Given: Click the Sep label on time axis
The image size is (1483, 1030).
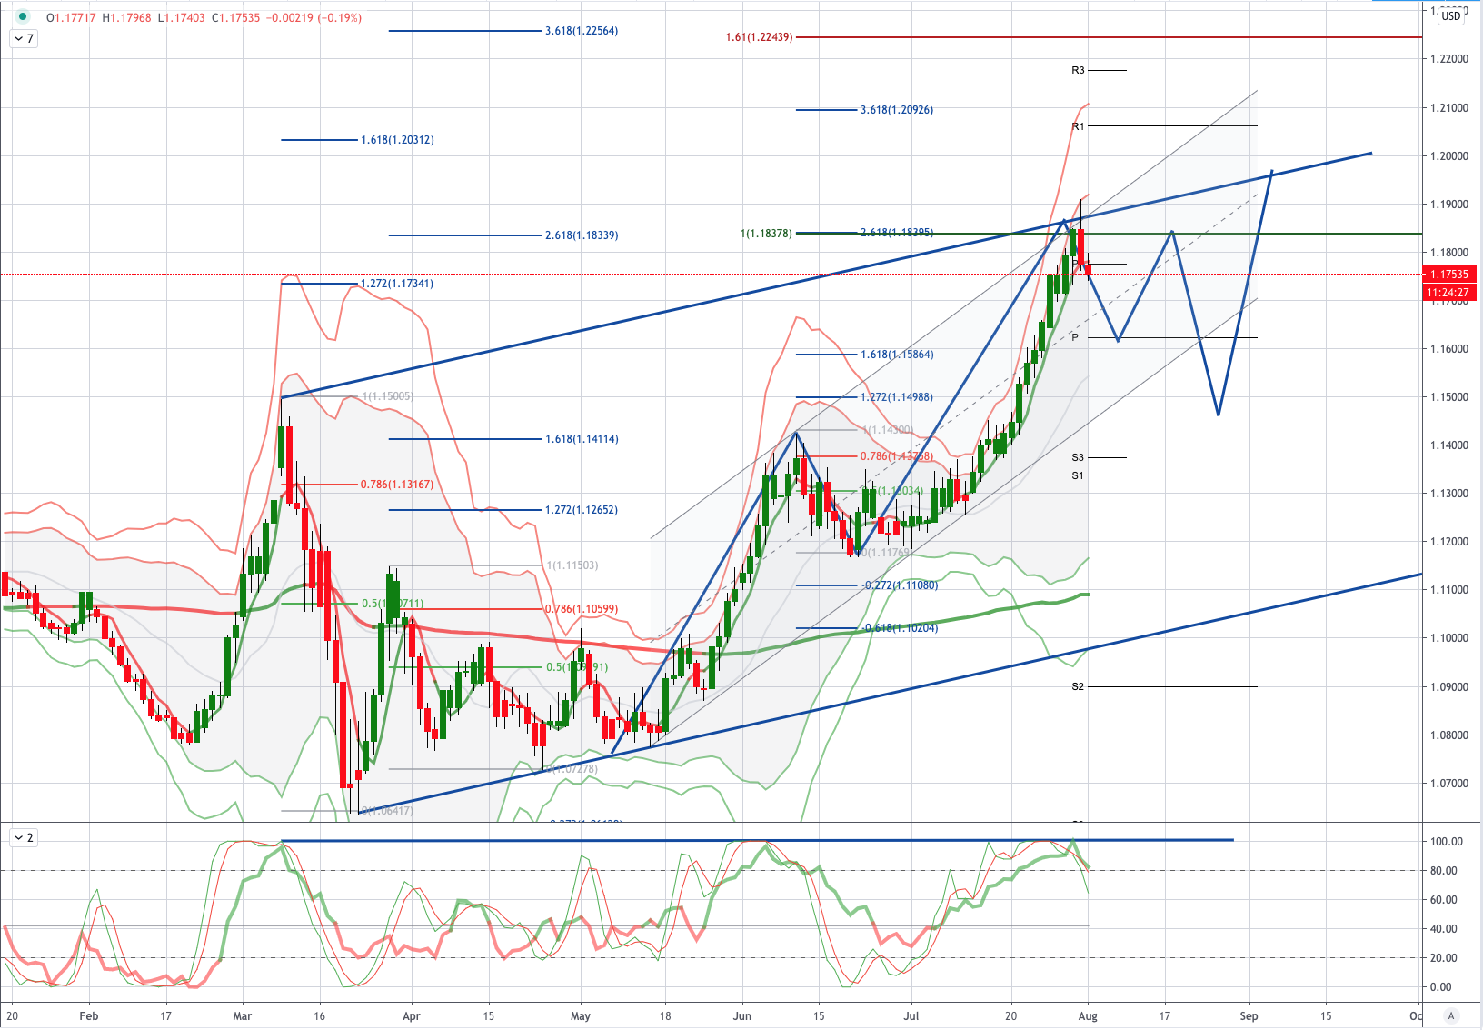Looking at the screenshot, I should [1249, 1016].
